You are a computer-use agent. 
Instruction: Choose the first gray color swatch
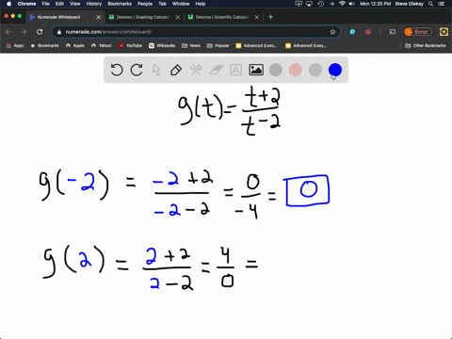tap(276, 70)
